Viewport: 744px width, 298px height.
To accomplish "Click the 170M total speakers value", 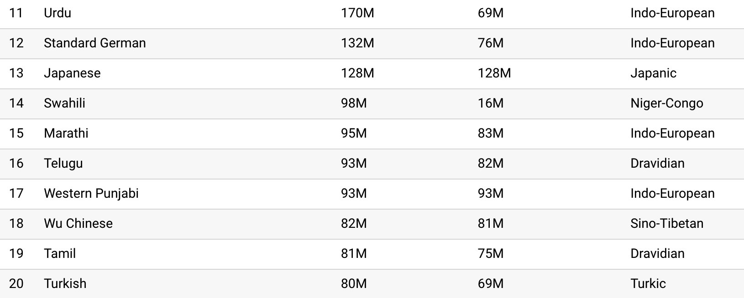I will click(357, 13).
